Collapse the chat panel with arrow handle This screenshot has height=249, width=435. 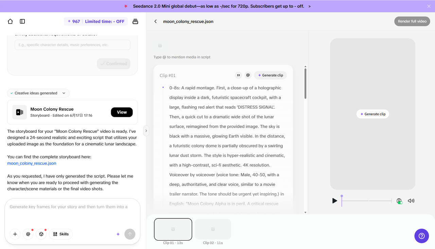click(146, 131)
